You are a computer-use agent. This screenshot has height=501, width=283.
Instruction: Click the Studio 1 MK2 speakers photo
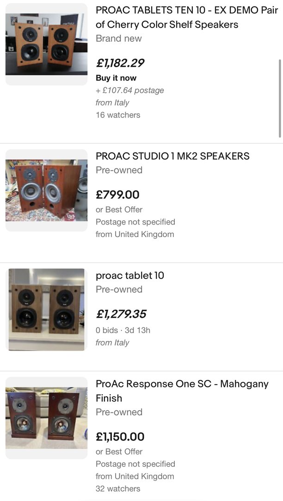pyautogui.click(x=46, y=190)
